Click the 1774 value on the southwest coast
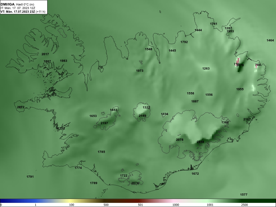Screen dimensions: 276x207 coord(78,168)
